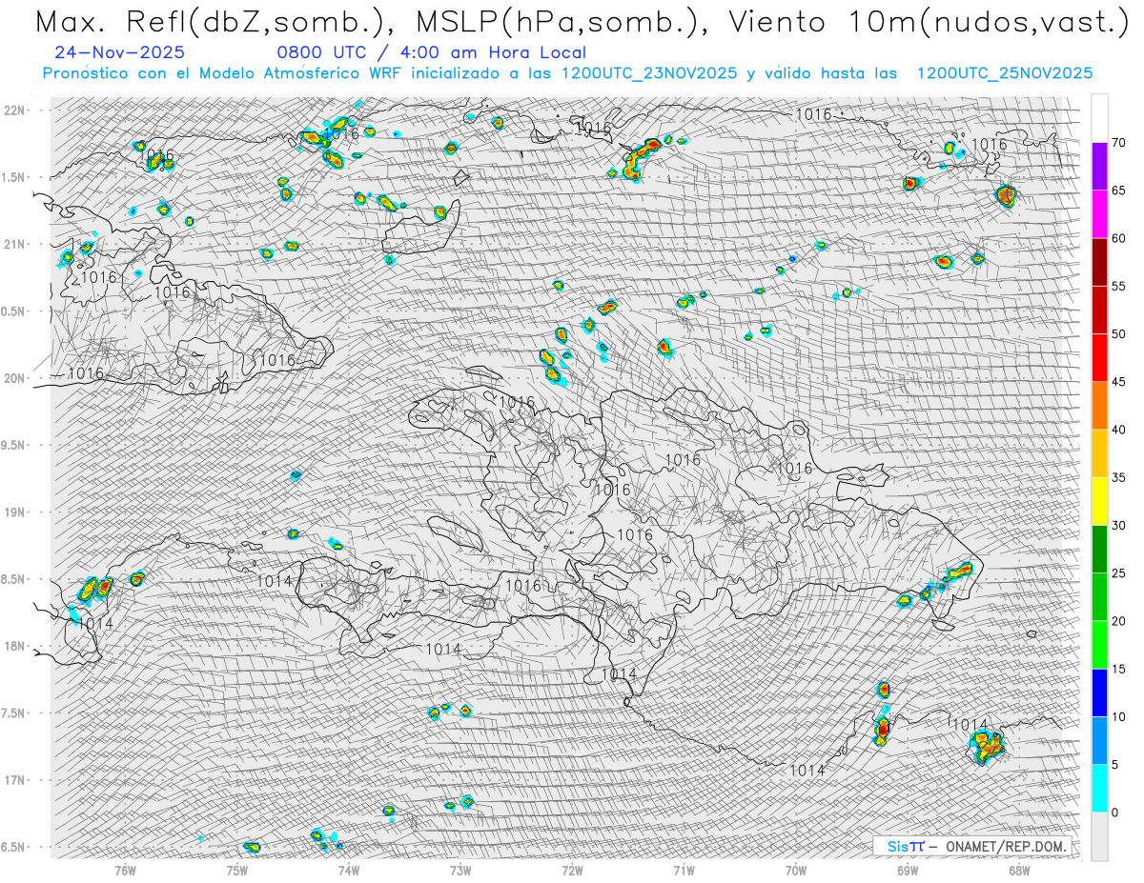1144x883 pixels.
Task: Select the yellow 30–35 dBZ color band
Action: [x=1099, y=501]
